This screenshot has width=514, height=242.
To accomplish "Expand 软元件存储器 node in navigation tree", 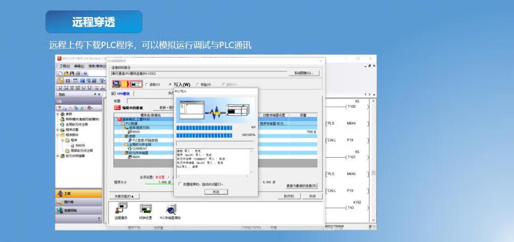I will (58, 156).
